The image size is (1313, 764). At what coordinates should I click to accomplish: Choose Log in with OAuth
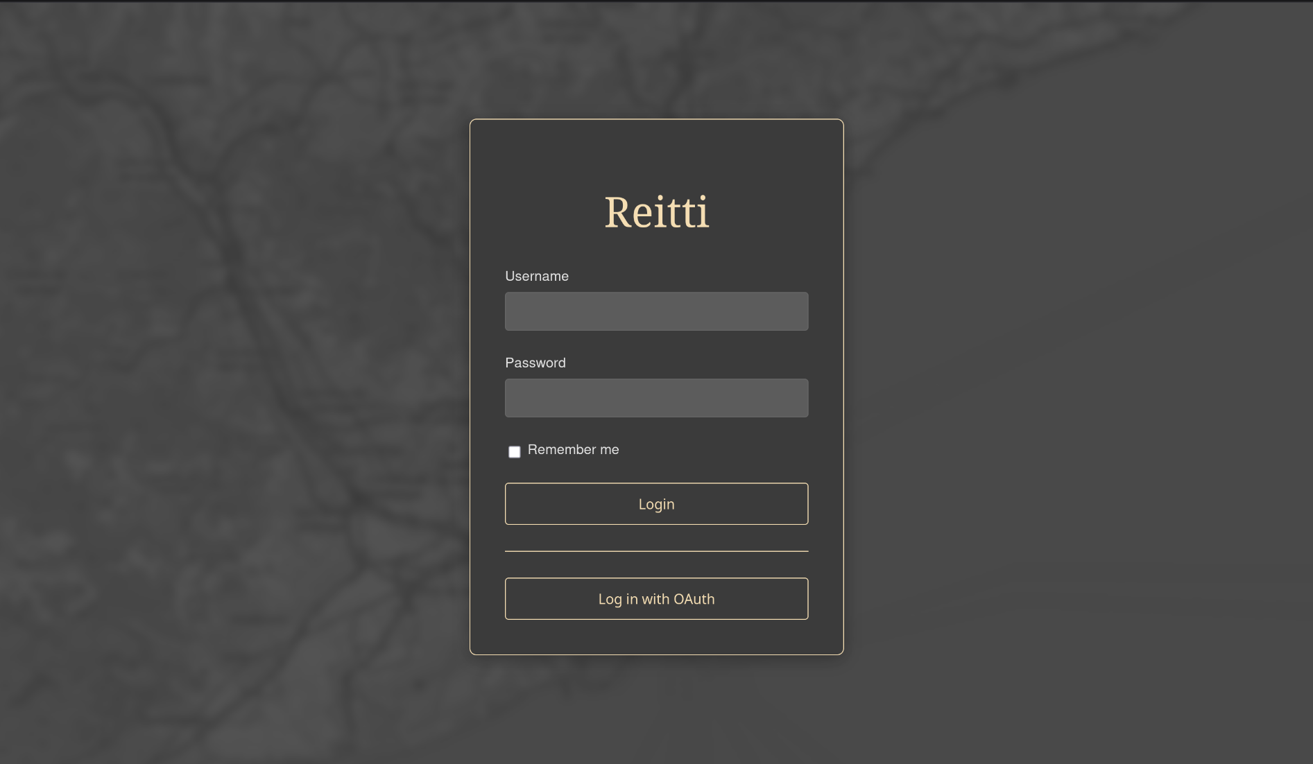point(656,599)
